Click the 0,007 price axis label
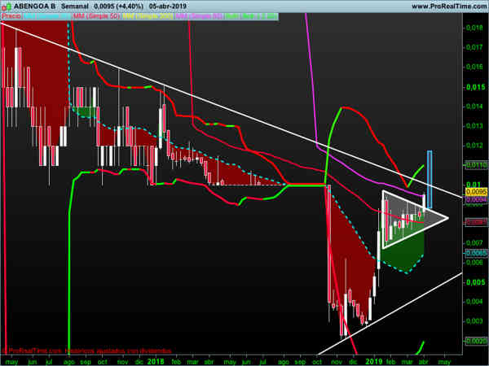The image size is (489, 366). click(x=474, y=242)
